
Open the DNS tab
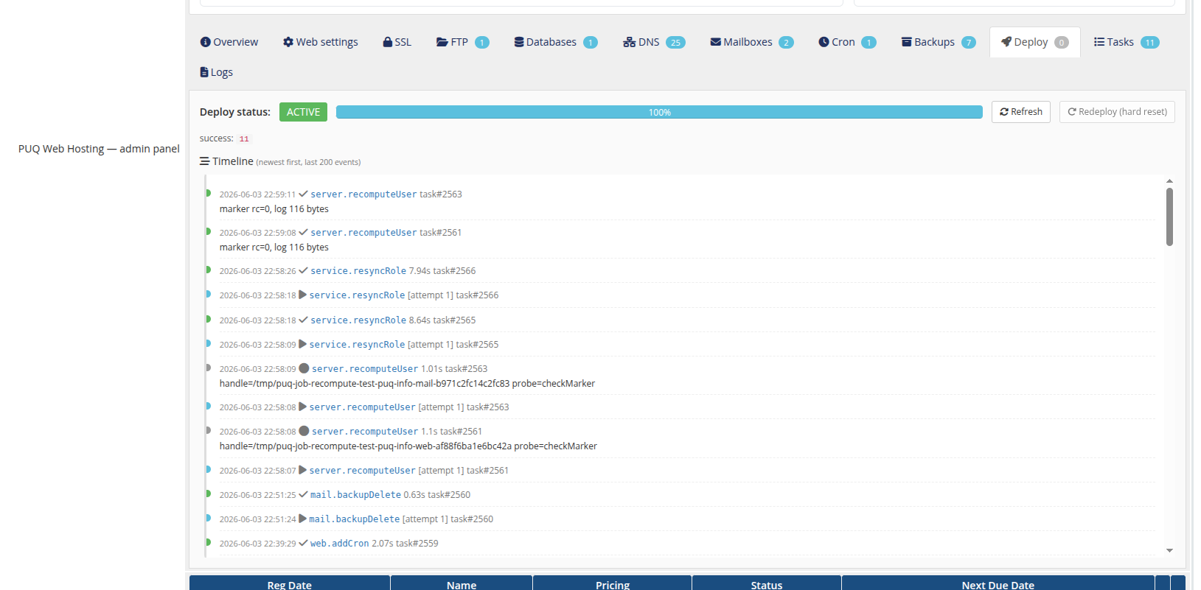pyautogui.click(x=654, y=42)
